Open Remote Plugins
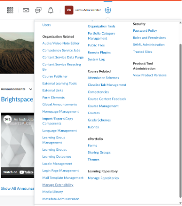 pyautogui.click(x=99, y=52)
